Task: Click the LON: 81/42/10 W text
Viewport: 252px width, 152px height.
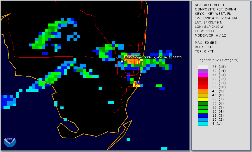Action: (x=209, y=27)
